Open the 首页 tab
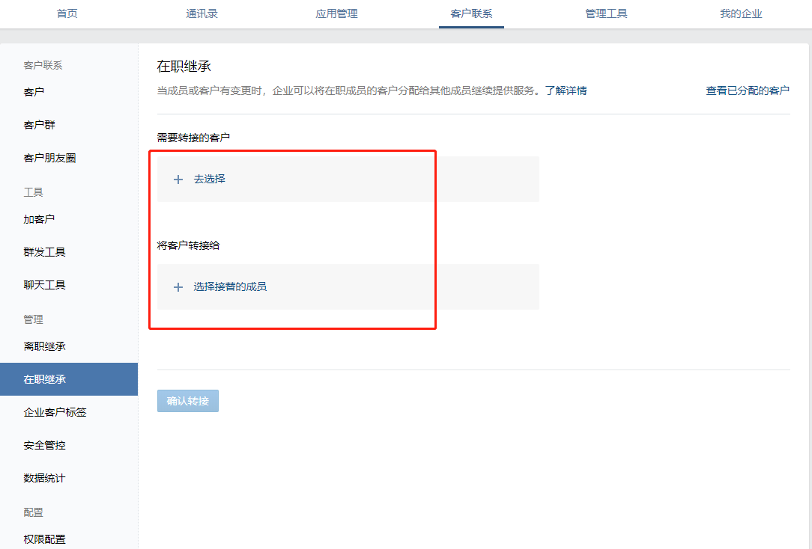The width and height of the screenshot is (812, 549). (67, 13)
